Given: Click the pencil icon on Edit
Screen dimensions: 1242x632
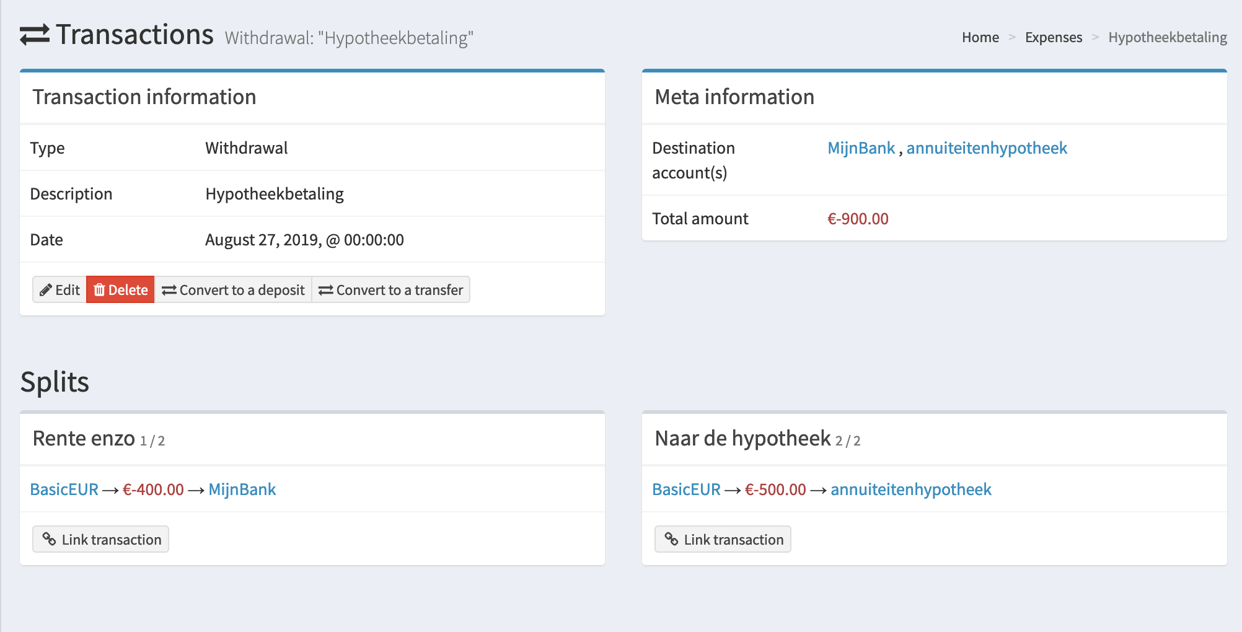Looking at the screenshot, I should click(45, 290).
